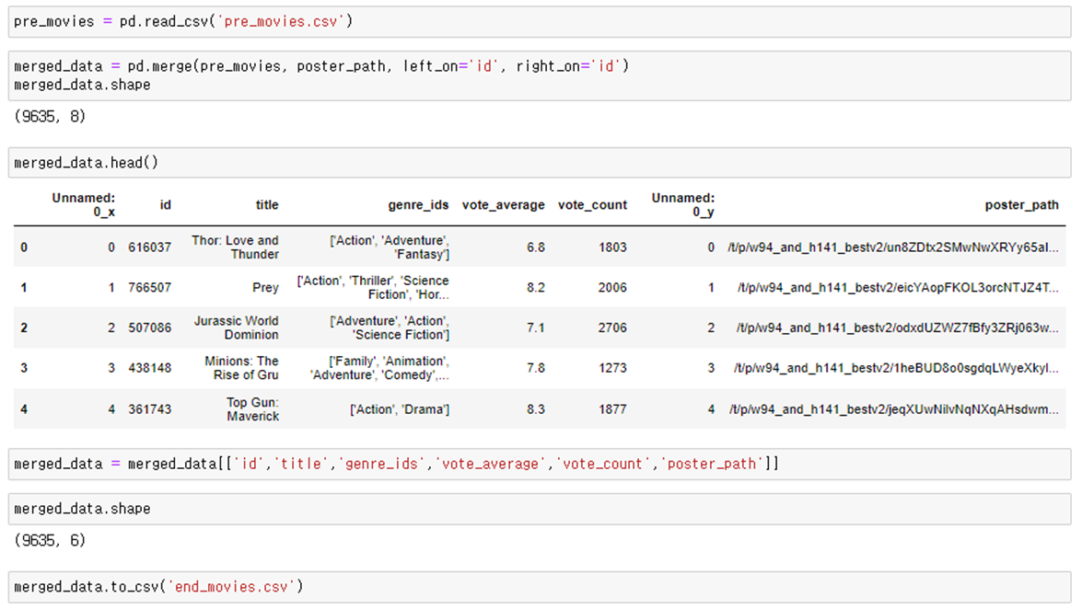Image resolution: width=1082 pixels, height=609 pixels.
Task: Click the pre_movies read_csv code cell
Action: tap(540, 21)
